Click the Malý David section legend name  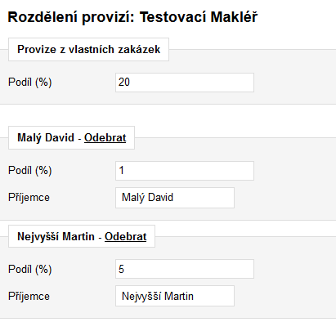(x=46, y=137)
